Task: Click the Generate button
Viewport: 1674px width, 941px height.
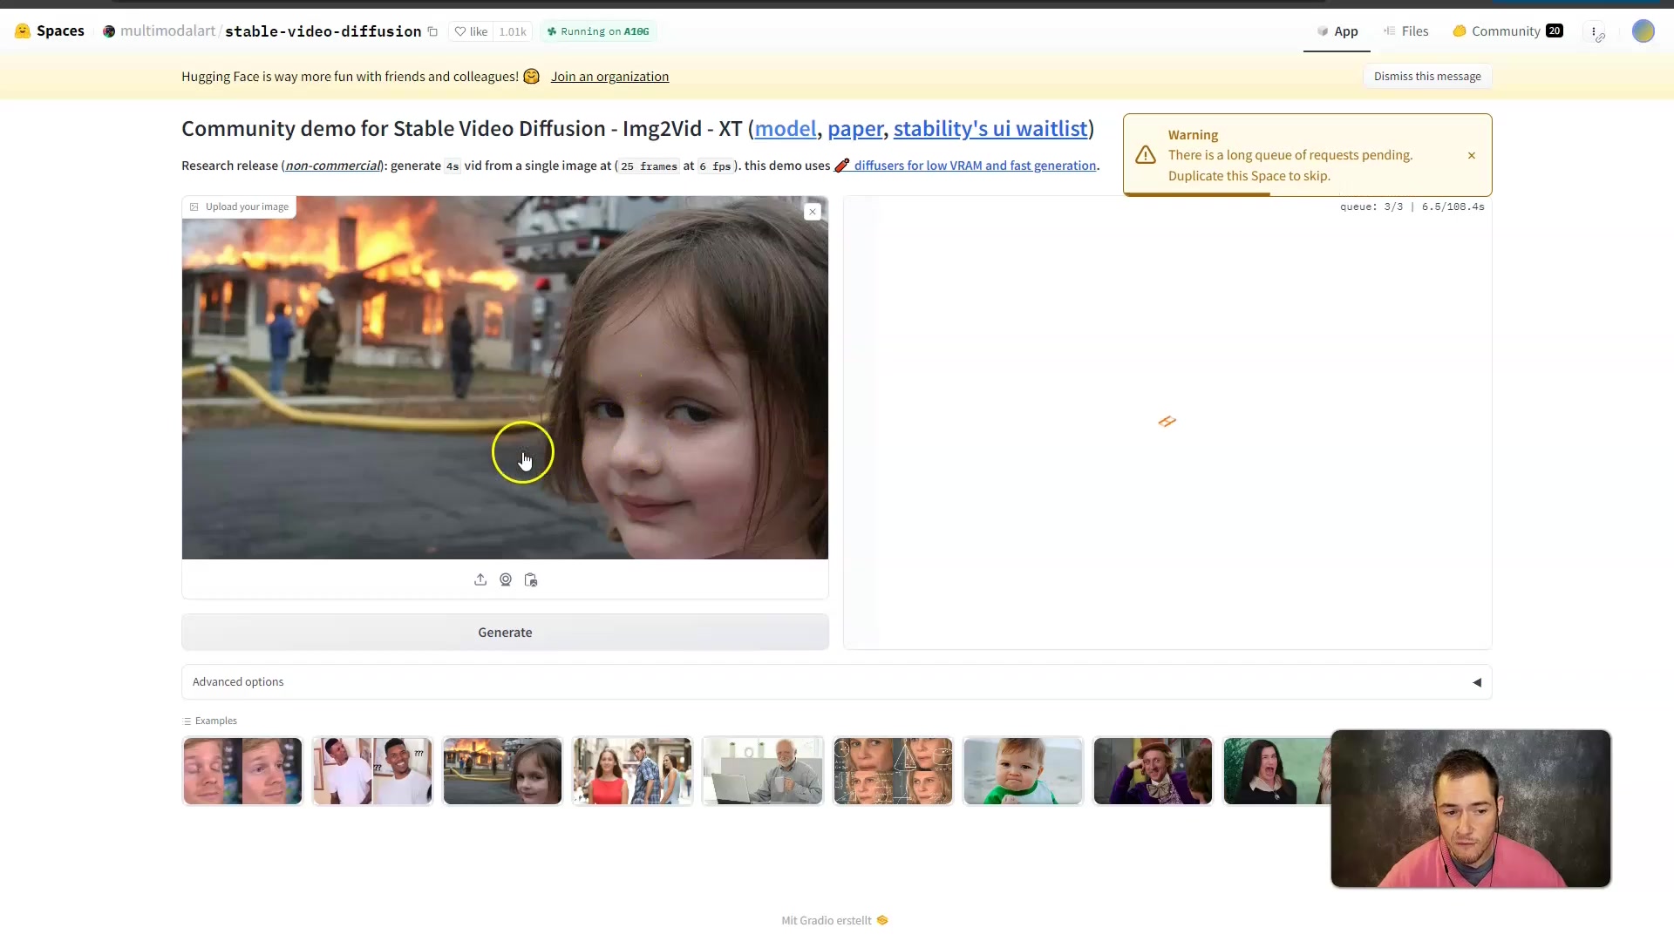Action: coord(505,633)
